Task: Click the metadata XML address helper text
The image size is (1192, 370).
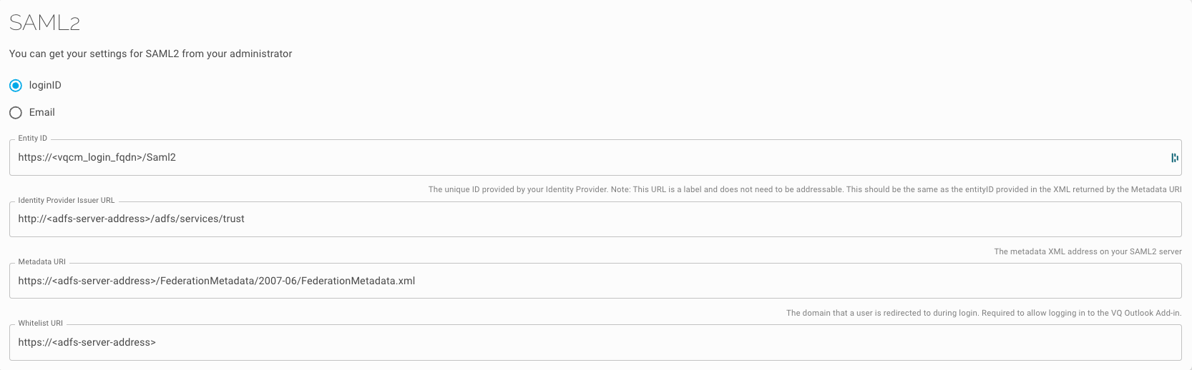Action: tap(1088, 251)
